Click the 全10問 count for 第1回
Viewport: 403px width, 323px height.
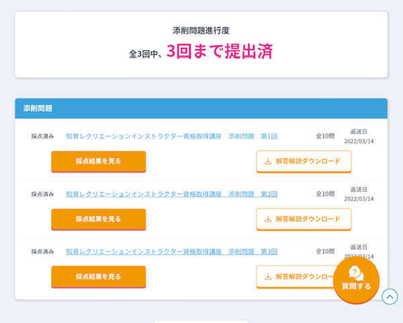coord(325,137)
